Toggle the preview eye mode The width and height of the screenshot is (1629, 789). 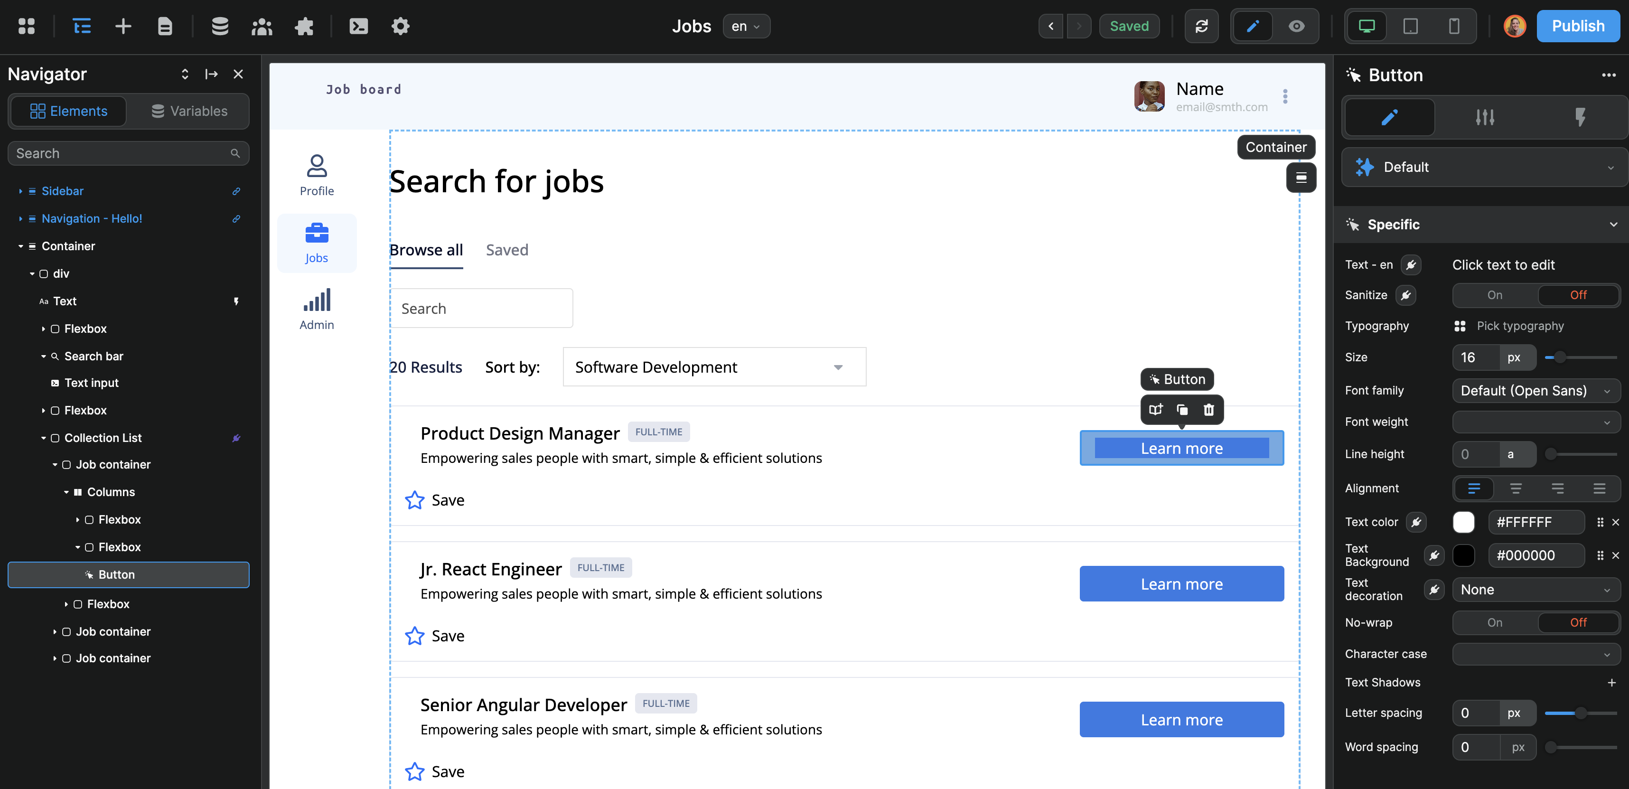(x=1296, y=26)
